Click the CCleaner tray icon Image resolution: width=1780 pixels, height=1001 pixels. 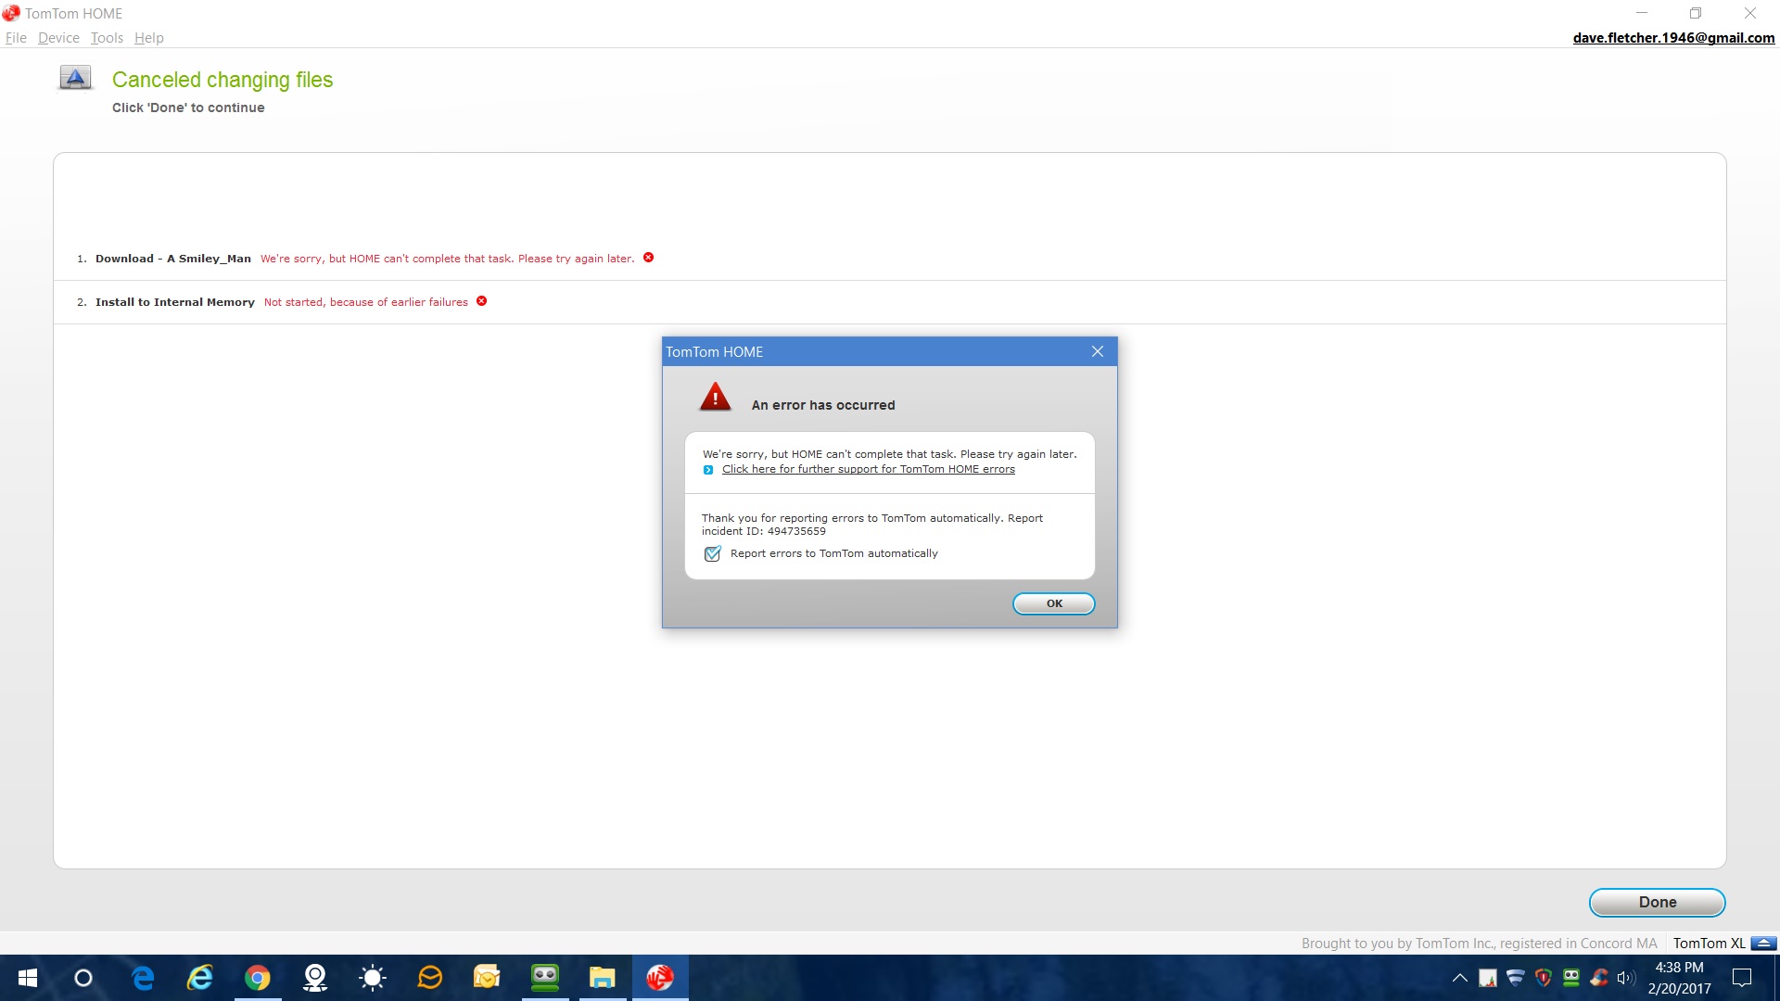coord(1599,977)
